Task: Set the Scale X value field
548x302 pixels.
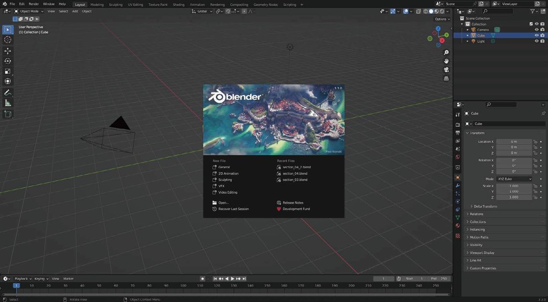Action: pos(515,186)
